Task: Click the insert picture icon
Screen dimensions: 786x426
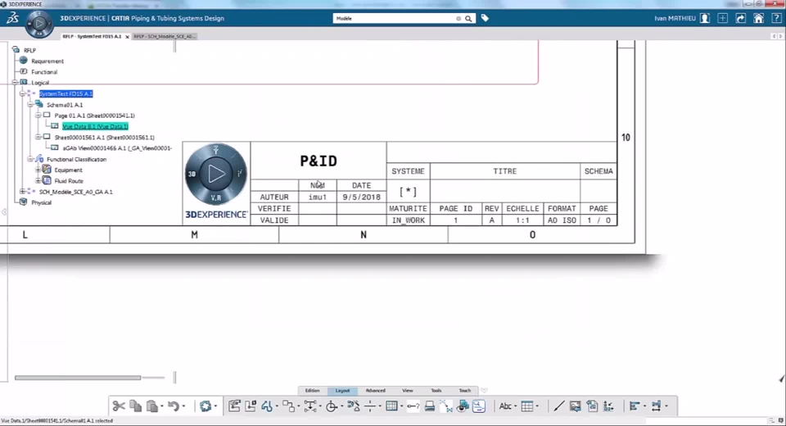Action: pyautogui.click(x=575, y=406)
